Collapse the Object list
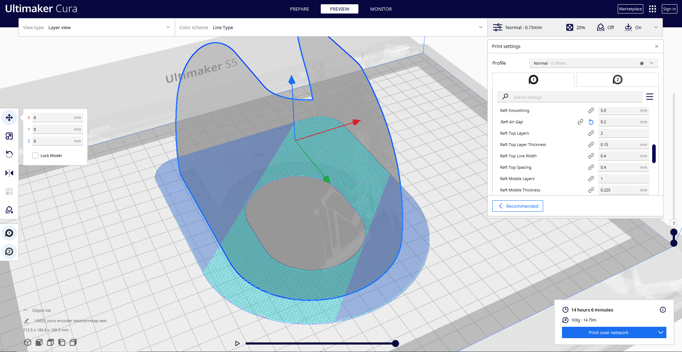 (x=26, y=310)
